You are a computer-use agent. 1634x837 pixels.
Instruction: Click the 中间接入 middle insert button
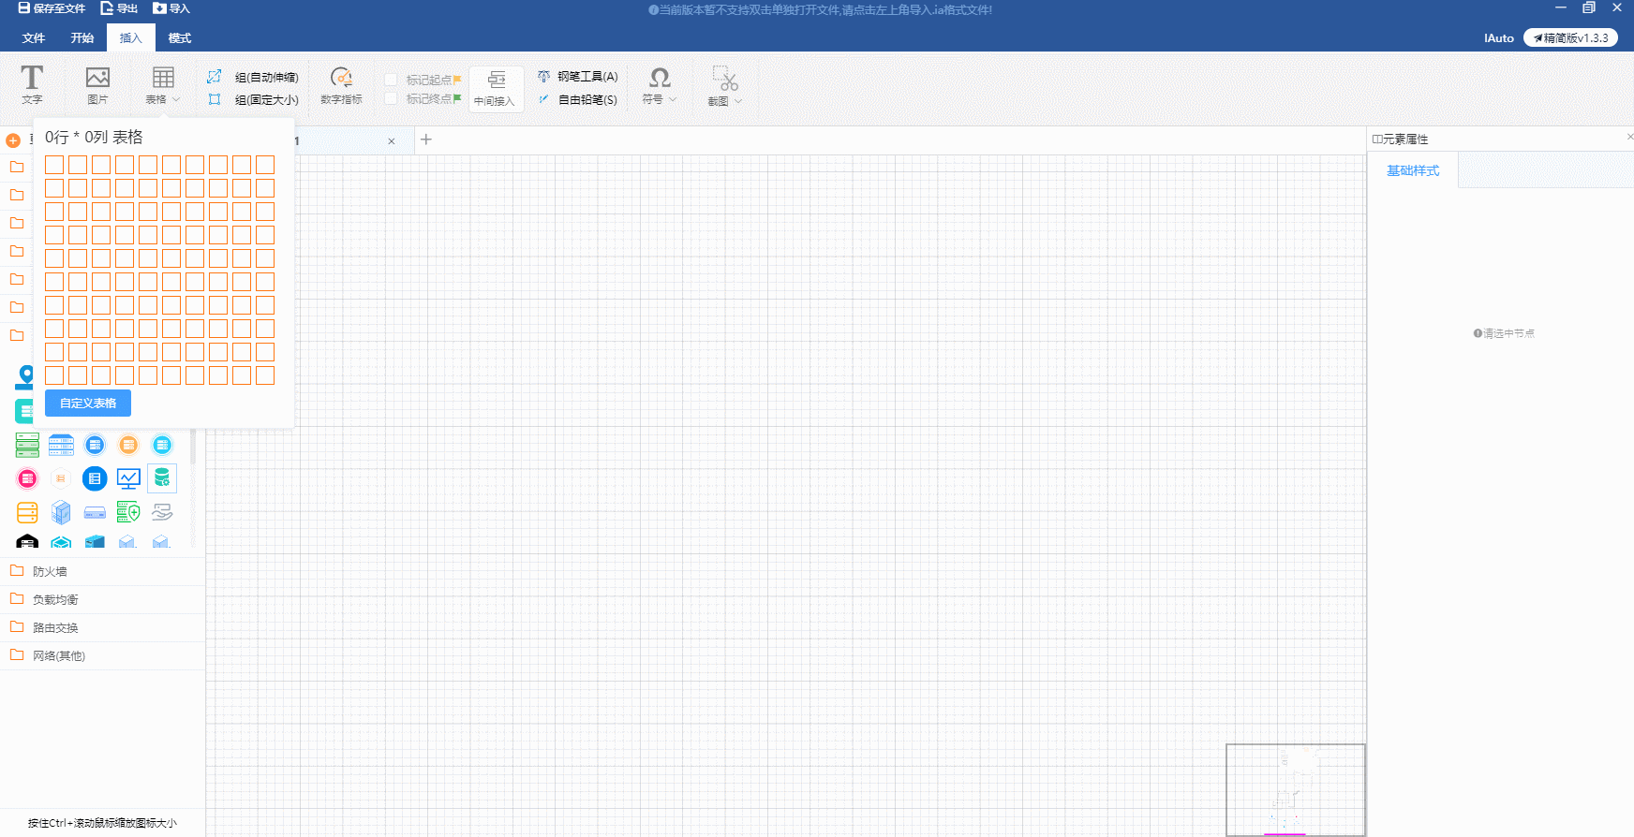click(495, 88)
